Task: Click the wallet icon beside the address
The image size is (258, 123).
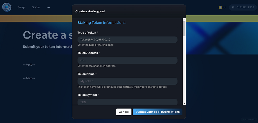Action: [233, 7]
